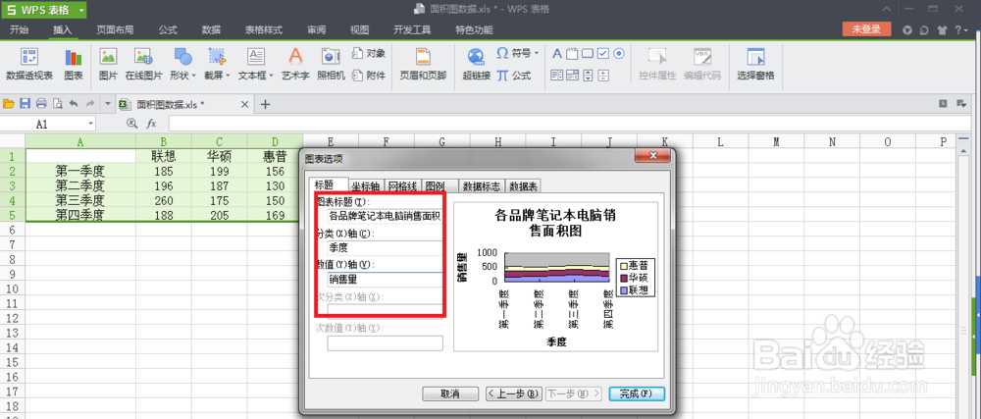Insert a radio button form control
The height and width of the screenshot is (419, 981).
coord(619,54)
